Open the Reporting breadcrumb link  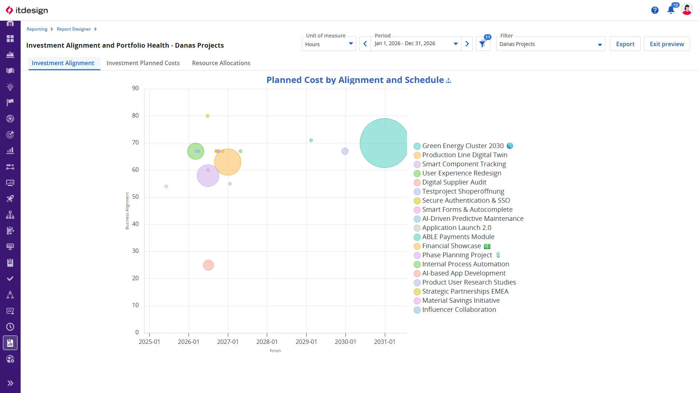click(x=37, y=29)
